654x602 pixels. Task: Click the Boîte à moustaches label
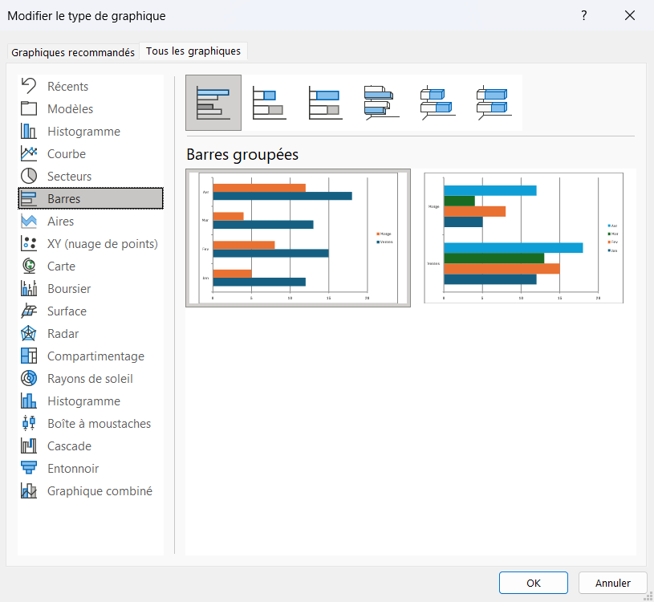click(x=100, y=424)
